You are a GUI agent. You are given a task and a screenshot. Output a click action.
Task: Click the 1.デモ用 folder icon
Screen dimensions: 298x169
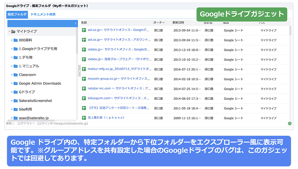click(15, 57)
